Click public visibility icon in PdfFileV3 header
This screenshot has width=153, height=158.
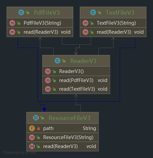28,12
